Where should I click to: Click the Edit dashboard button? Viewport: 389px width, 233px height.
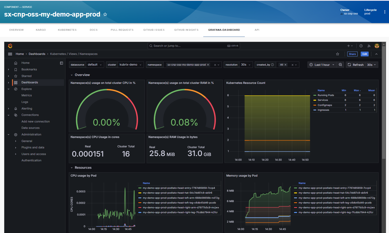[365, 54]
